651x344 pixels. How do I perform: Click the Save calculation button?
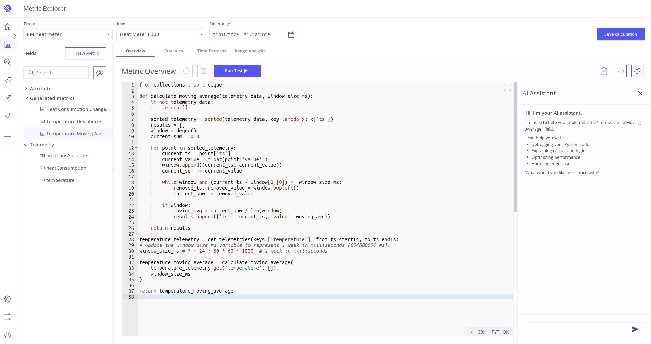click(x=620, y=34)
